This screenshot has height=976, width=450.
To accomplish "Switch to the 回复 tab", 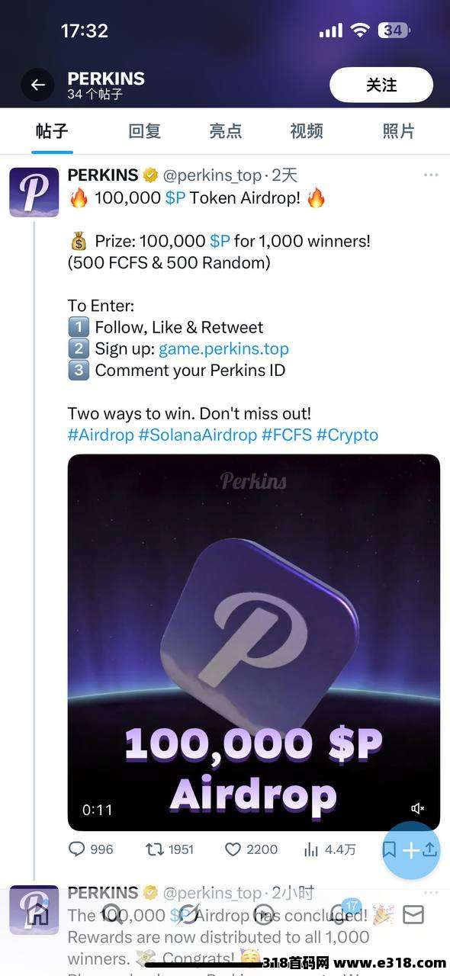I will point(144,131).
